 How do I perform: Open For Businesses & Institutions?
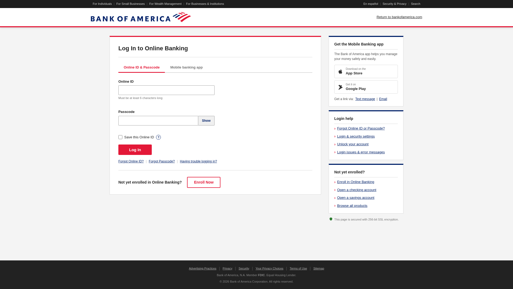click(x=205, y=4)
